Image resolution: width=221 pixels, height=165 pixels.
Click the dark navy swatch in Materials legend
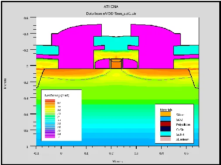point(166,129)
